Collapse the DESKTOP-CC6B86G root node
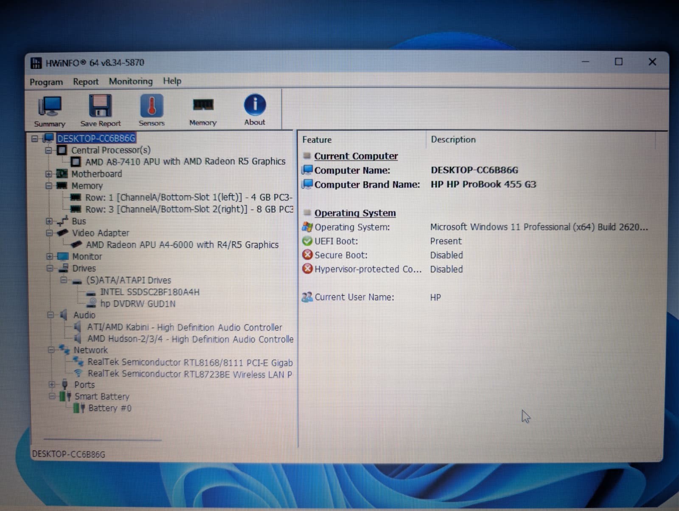Screen dimensions: 679x511 [35, 139]
